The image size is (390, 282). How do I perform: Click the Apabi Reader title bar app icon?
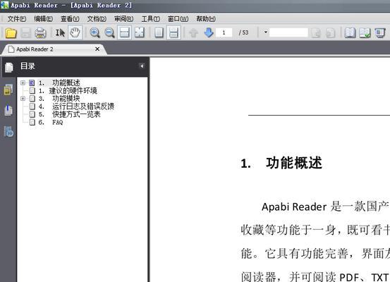point(4,5)
